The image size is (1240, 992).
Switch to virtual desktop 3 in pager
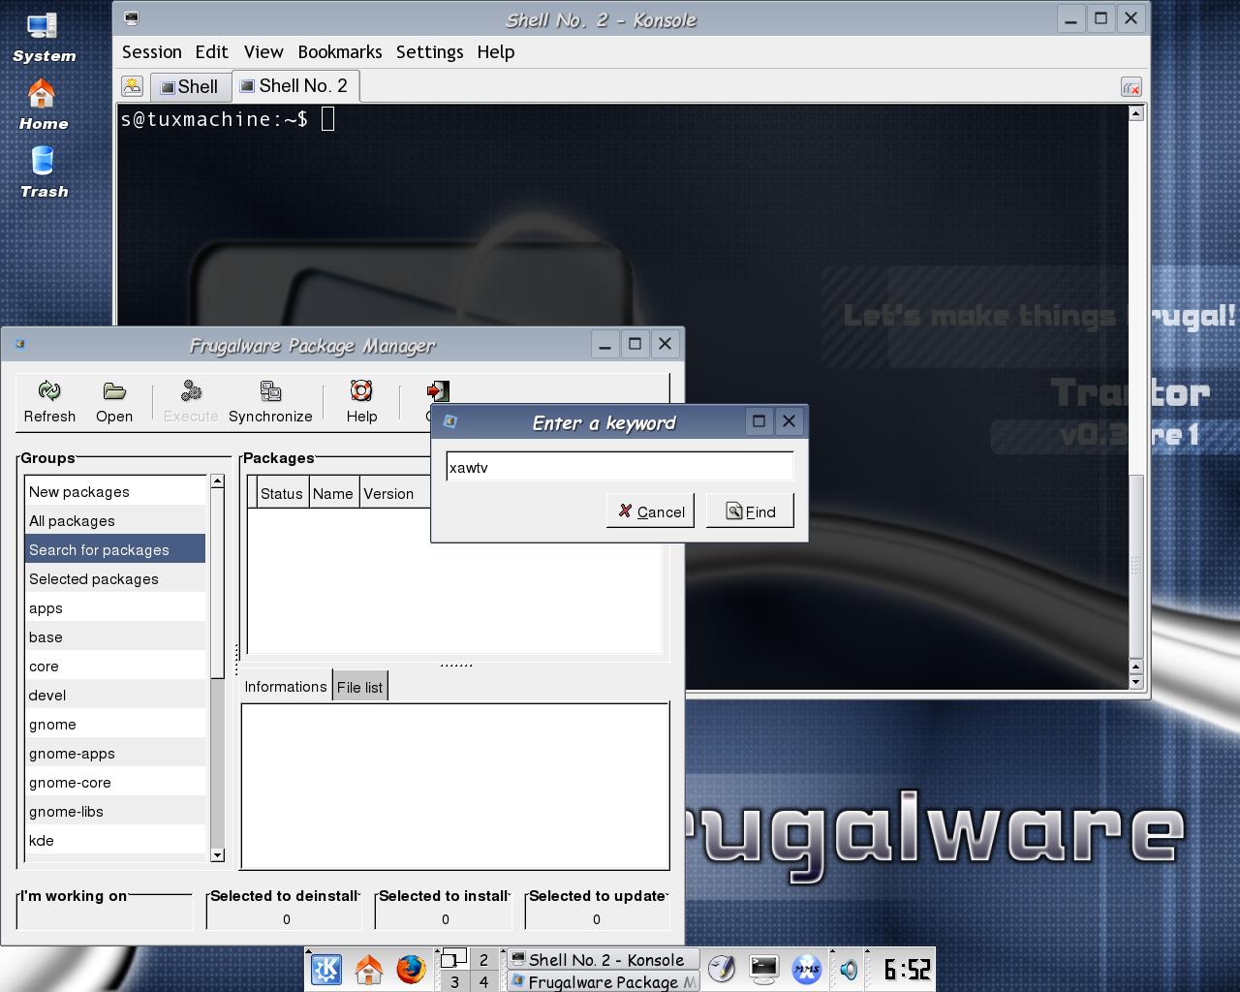454,981
